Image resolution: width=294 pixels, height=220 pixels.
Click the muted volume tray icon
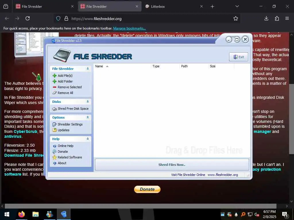pyautogui.click(x=257, y=214)
